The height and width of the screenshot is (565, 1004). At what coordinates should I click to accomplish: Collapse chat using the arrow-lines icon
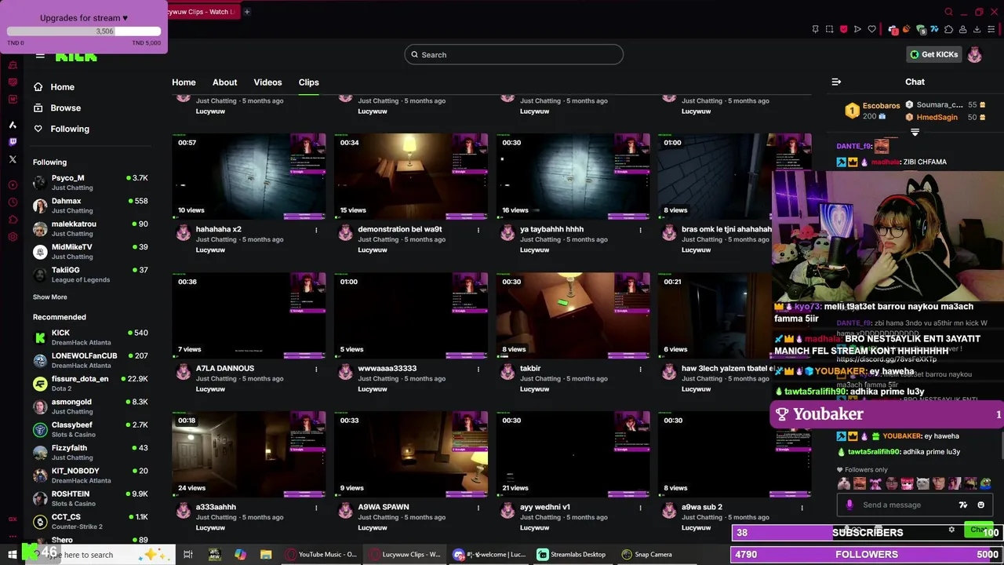tap(836, 82)
